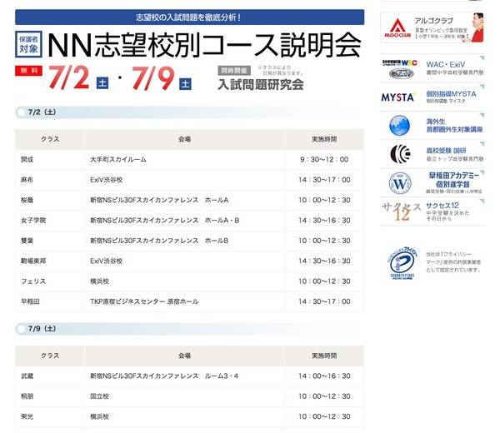
Task: Click the 桐朋 class cell
Action: click(x=50, y=396)
